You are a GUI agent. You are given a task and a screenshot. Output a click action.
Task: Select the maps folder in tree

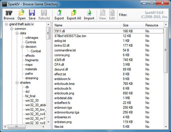29,65
